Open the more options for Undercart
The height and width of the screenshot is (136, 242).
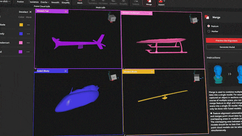(x=28, y=43)
